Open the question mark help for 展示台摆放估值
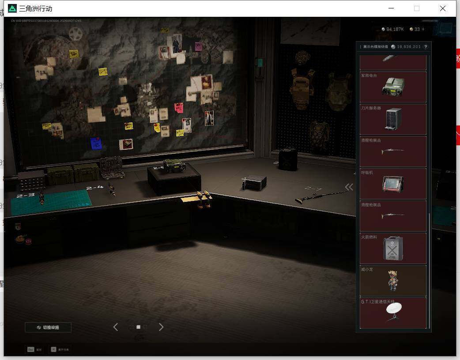This screenshot has height=360, width=460. pos(426,47)
